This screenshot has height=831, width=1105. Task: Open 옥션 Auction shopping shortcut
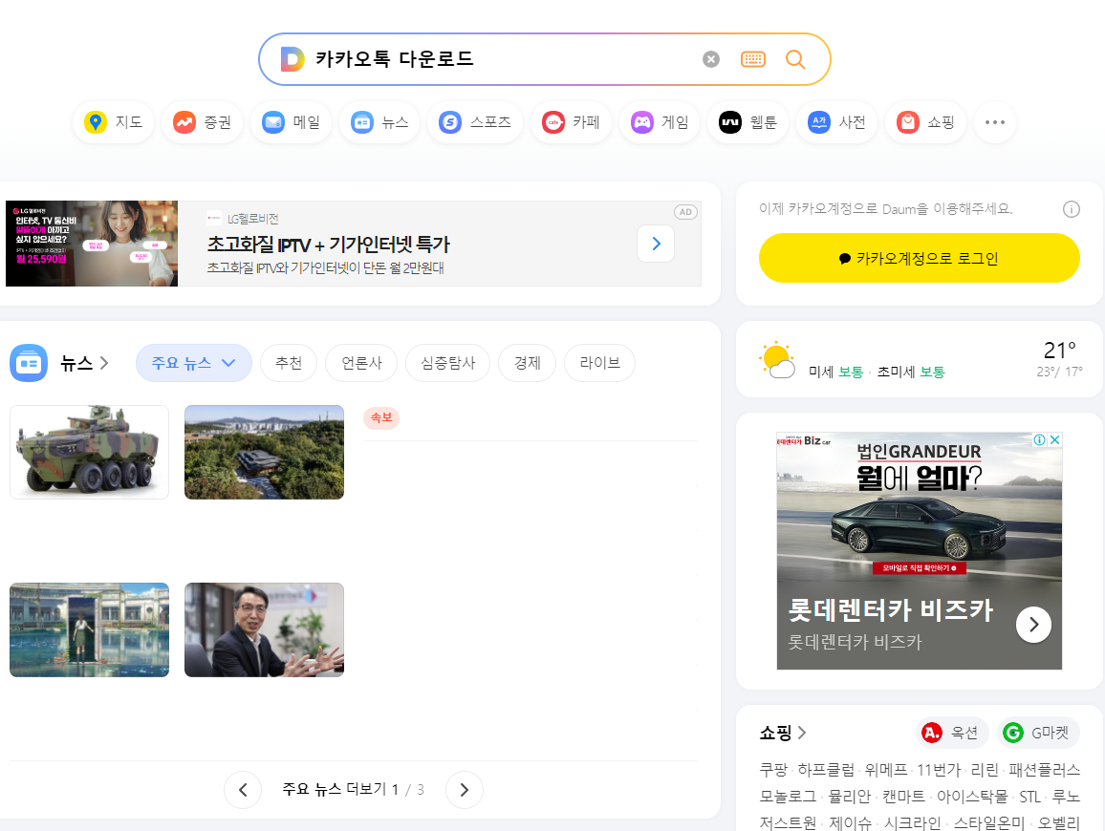click(952, 733)
